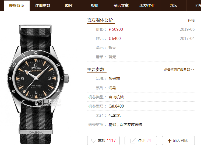Click the 点评 24 button
The height and width of the screenshot is (145, 201).
tap(141, 141)
